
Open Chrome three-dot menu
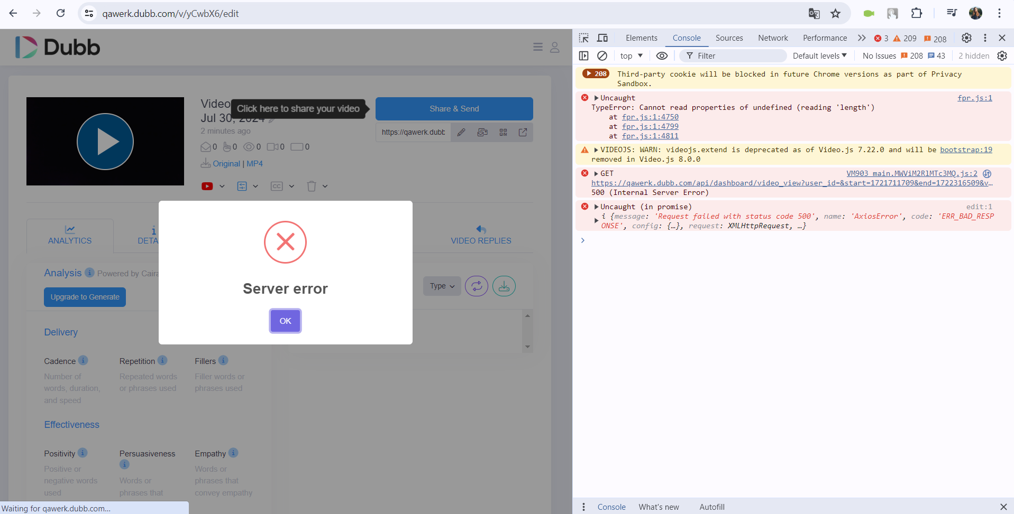coord(999,13)
